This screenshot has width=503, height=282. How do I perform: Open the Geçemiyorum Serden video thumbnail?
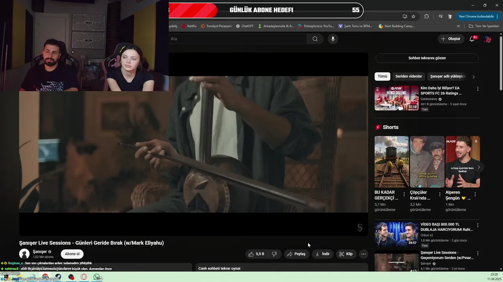point(397,262)
